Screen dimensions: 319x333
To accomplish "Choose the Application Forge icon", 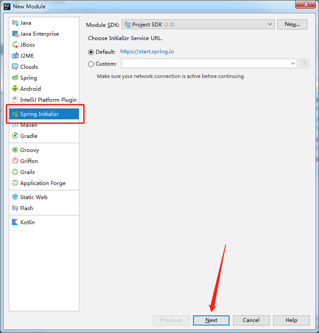I will click(x=15, y=183).
